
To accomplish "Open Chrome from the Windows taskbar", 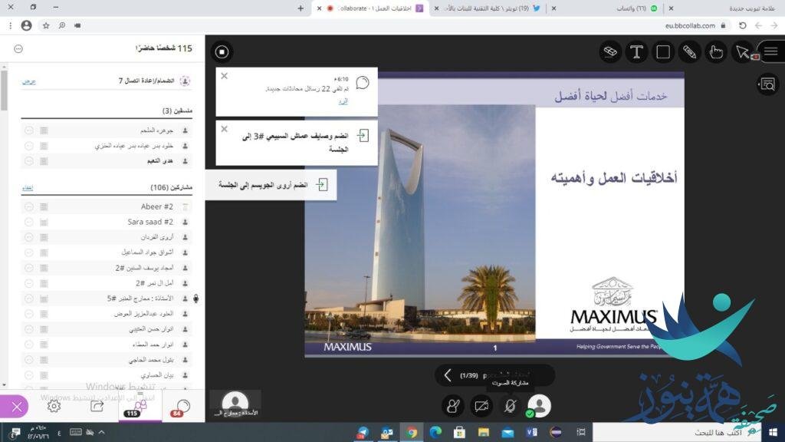I will [412, 433].
